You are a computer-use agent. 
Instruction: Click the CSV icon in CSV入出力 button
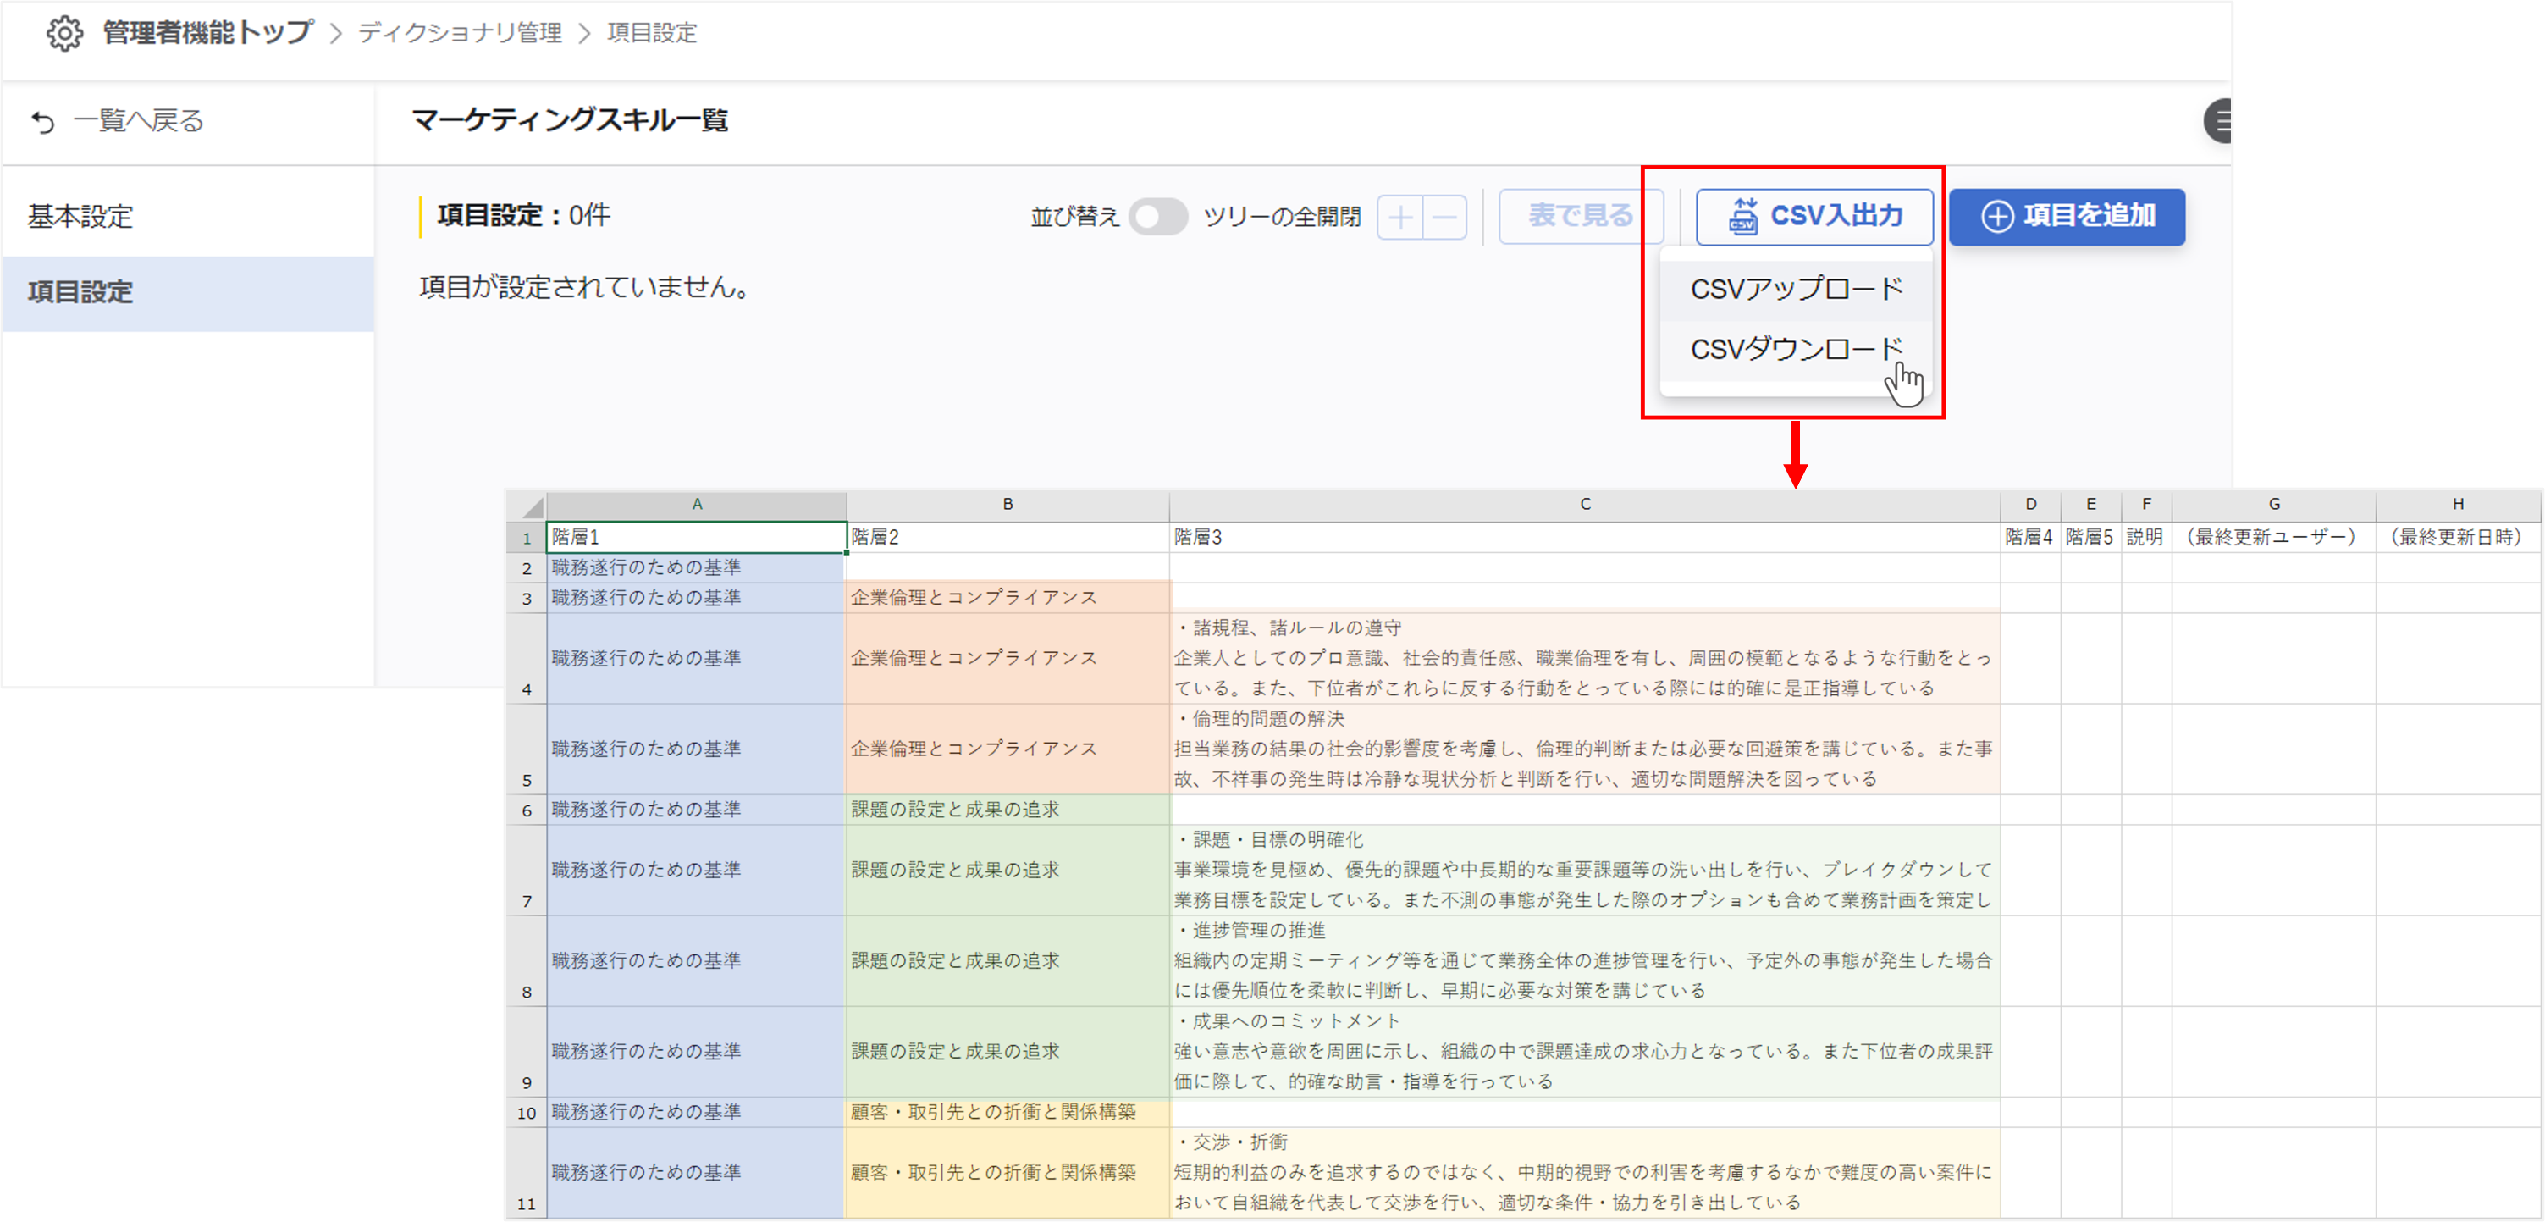[1742, 216]
